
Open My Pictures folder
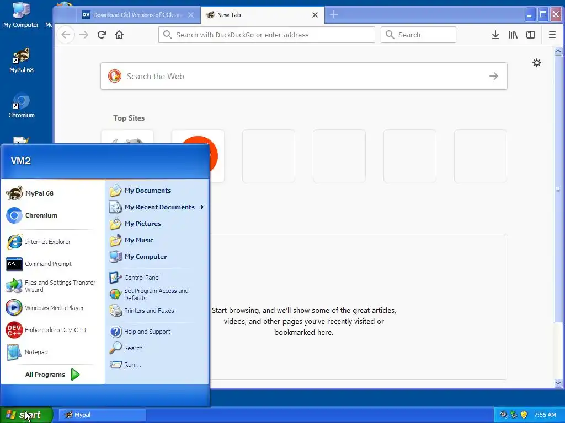157,224
